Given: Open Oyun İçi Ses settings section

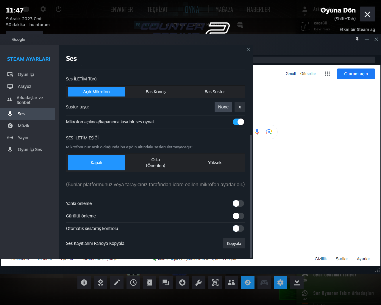Looking at the screenshot, I should pyautogui.click(x=27, y=150).
